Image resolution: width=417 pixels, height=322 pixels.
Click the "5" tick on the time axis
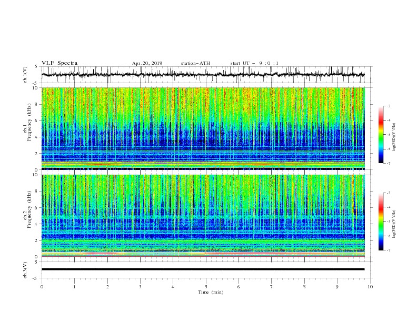[x=206, y=287]
